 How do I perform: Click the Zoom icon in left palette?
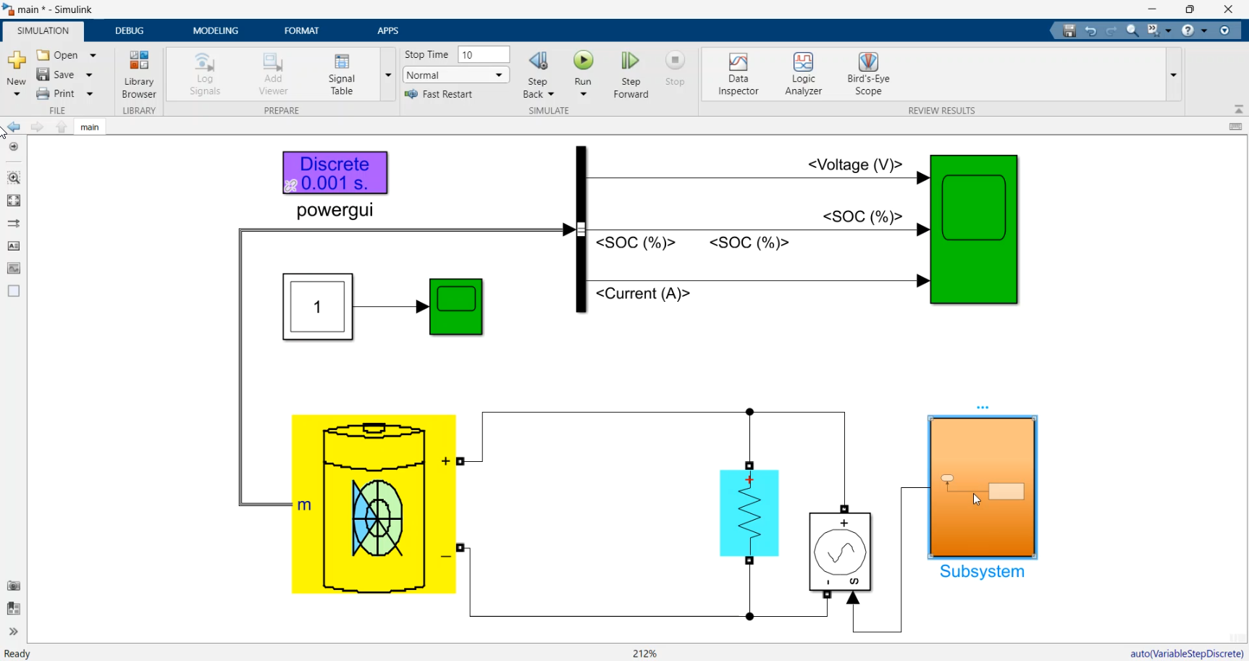14,177
